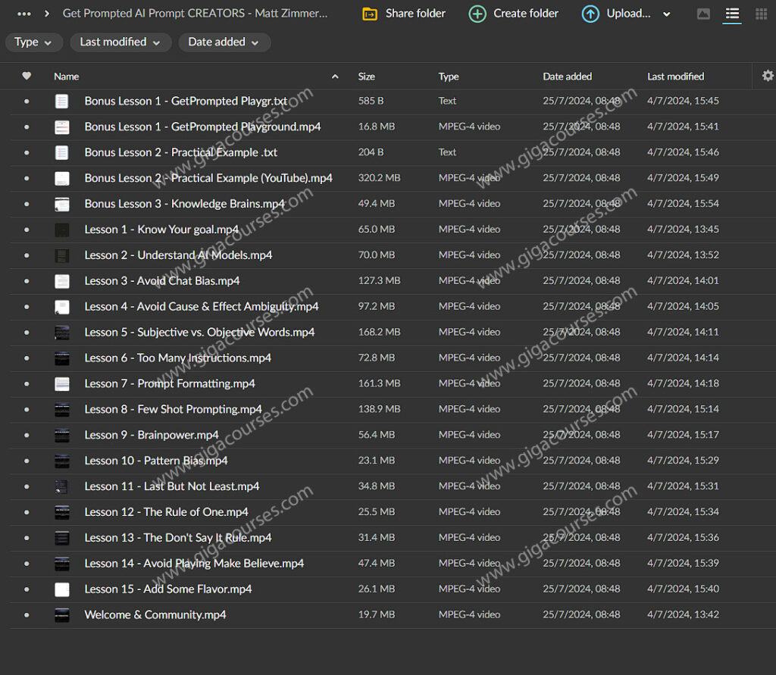776x675 pixels.
Task: Open column settings gear icon
Action: point(768,76)
